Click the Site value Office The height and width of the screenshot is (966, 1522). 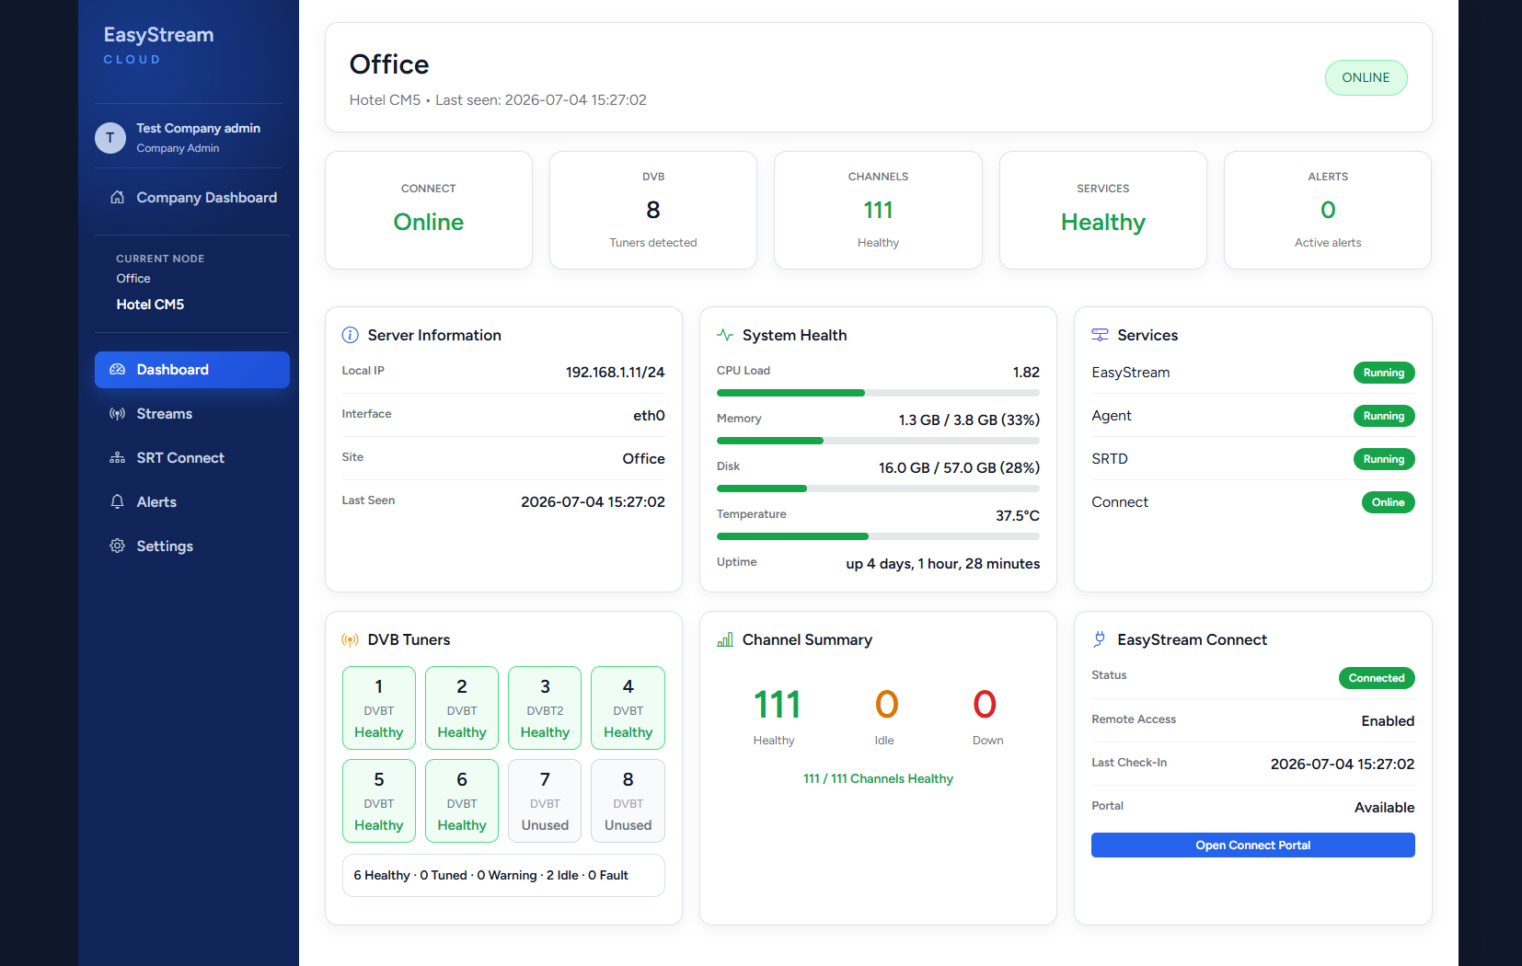click(643, 458)
